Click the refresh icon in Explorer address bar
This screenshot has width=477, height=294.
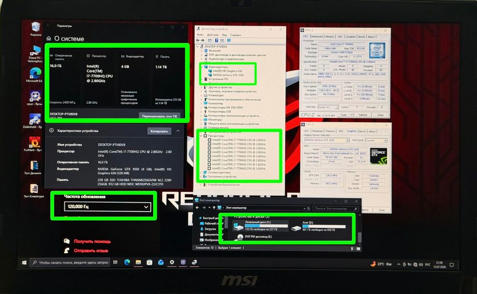tap(308, 208)
